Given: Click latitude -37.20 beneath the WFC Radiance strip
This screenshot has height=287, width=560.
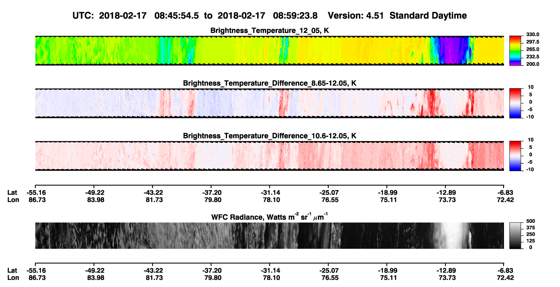Looking at the screenshot, I should pos(211,270).
